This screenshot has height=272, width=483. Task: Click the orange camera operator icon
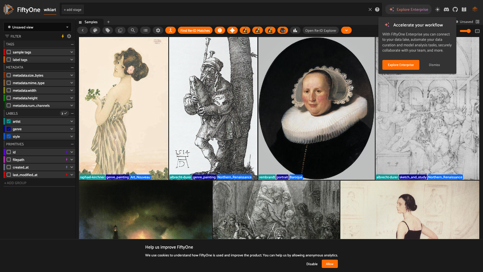coord(283,30)
